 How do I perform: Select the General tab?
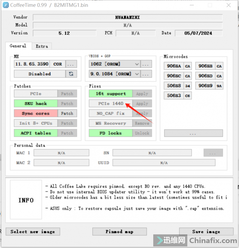click(18, 46)
